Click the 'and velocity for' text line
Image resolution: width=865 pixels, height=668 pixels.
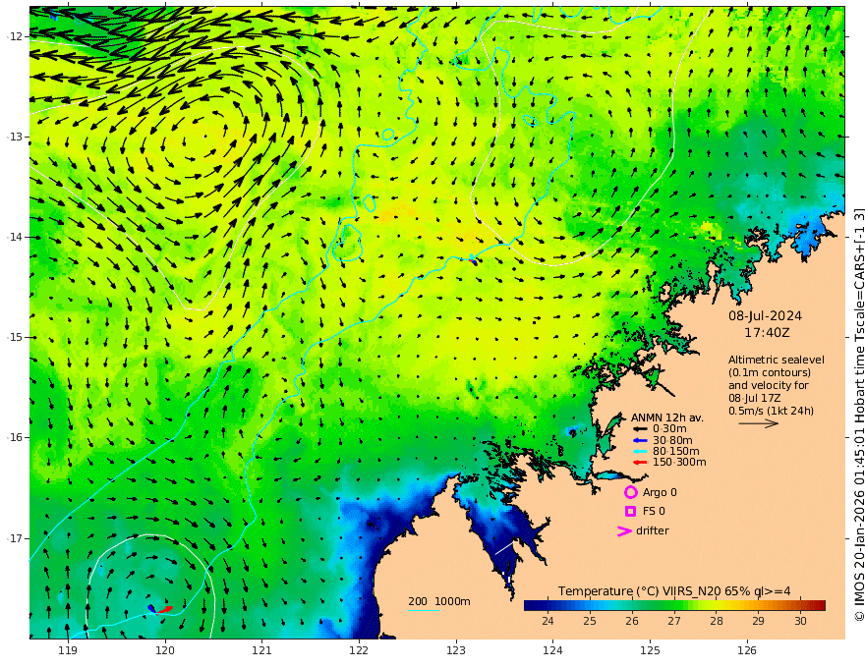pyautogui.click(x=768, y=385)
